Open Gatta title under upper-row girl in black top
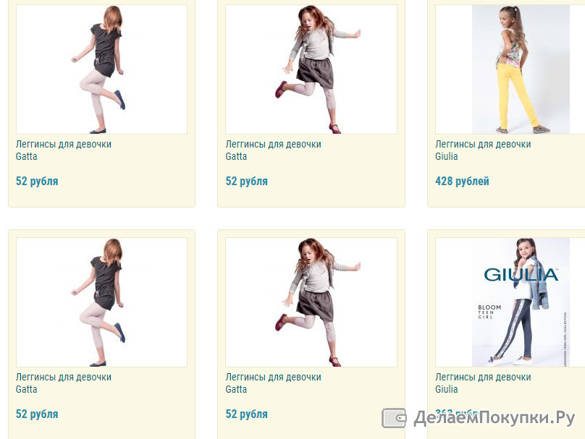Image resolution: width=585 pixels, height=439 pixels. pos(27,156)
